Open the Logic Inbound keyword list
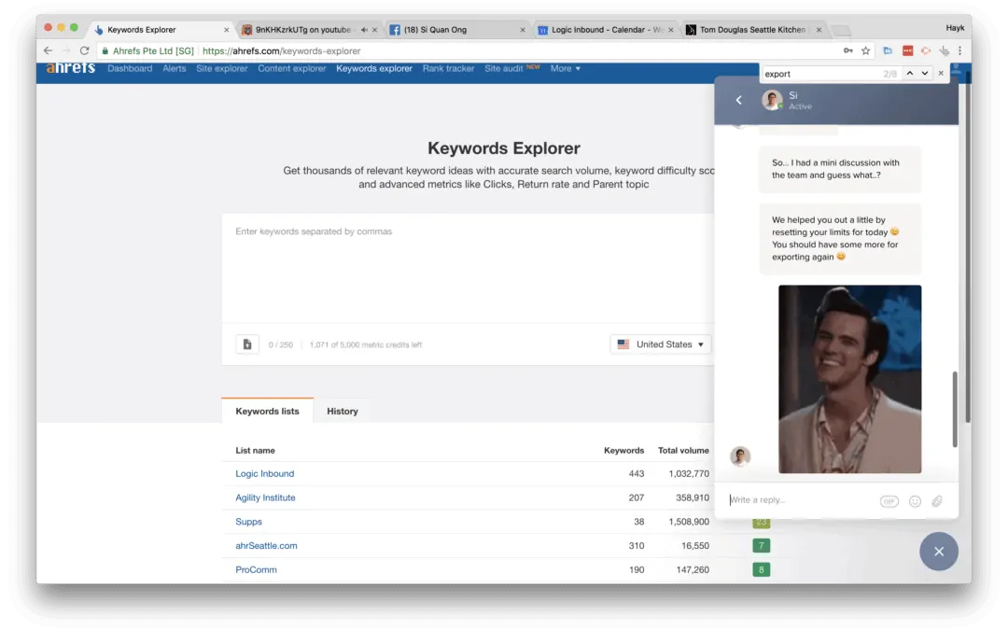This screenshot has height=630, width=1008. [x=264, y=473]
